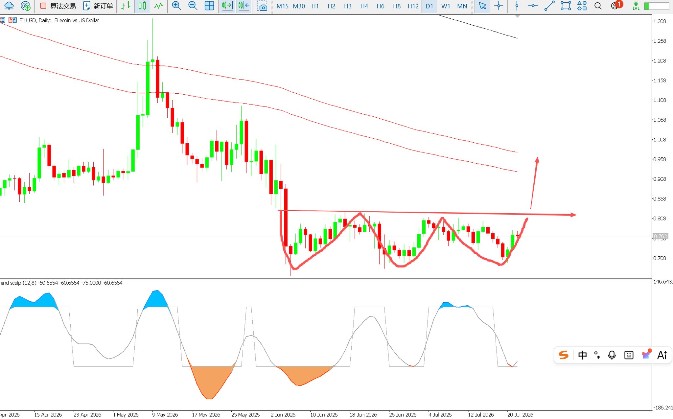Click the LVL depth of market icon
This screenshot has width=673, height=419.
click(636, 6)
